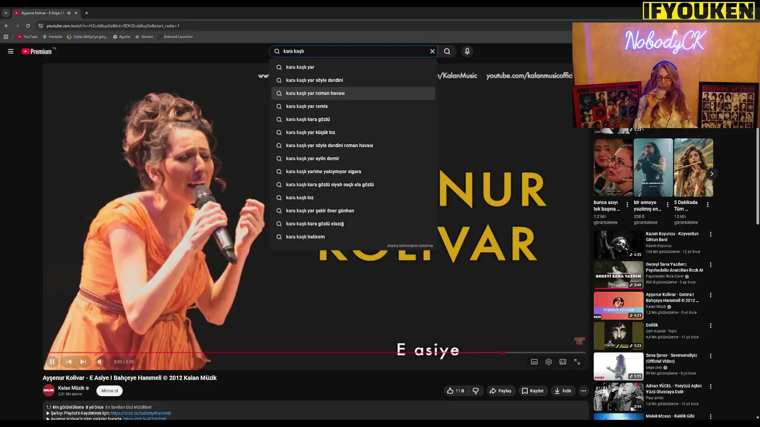
Task: Open 'Delilik' video title
Action: point(652,325)
